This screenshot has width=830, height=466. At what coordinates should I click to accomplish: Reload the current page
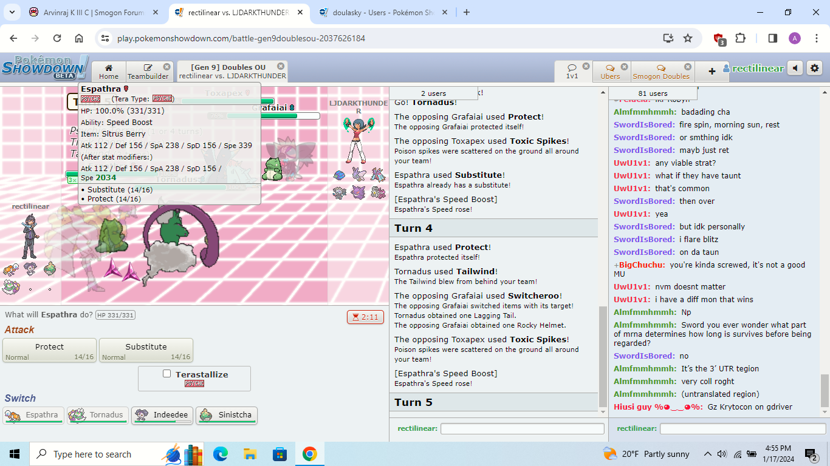(57, 38)
